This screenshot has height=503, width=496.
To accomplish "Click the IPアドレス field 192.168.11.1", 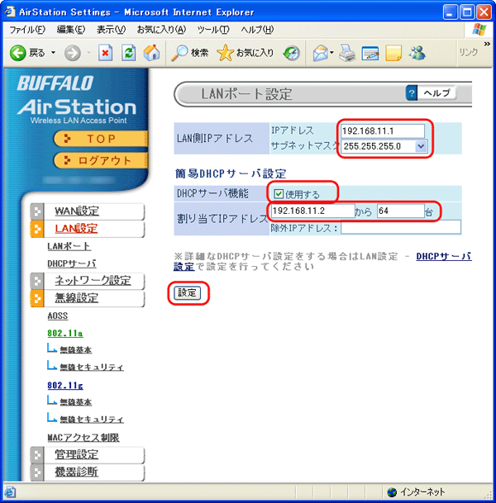I will tap(383, 130).
